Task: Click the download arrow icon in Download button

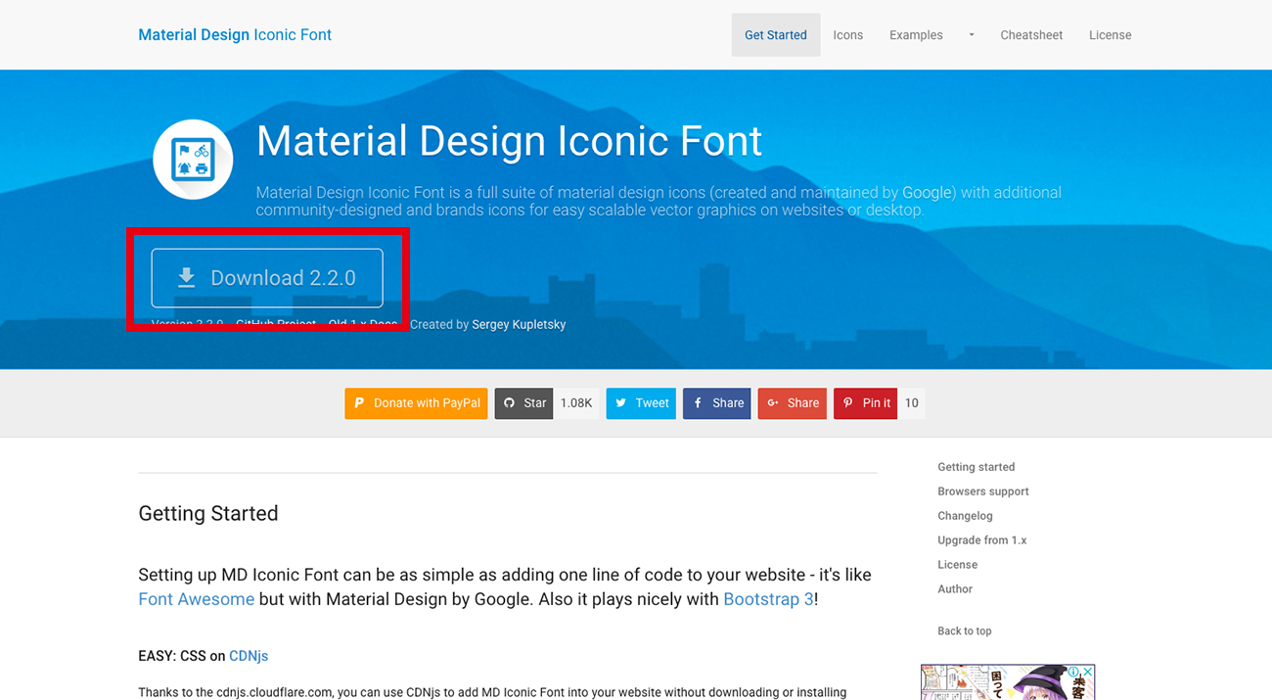Action: pyautogui.click(x=186, y=278)
